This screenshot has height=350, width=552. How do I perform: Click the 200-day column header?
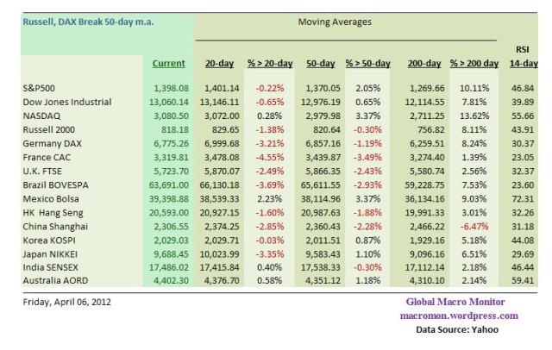point(422,63)
